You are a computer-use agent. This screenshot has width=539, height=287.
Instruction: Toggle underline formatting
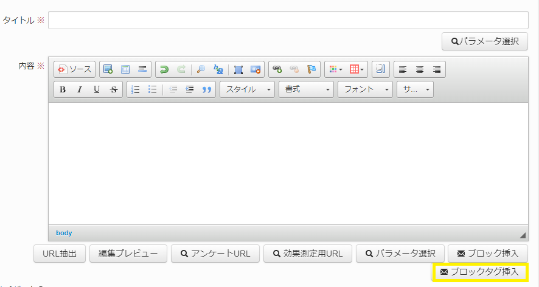coord(96,89)
